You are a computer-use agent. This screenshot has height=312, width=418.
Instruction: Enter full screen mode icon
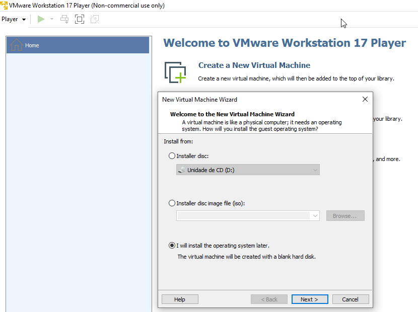(x=80, y=19)
